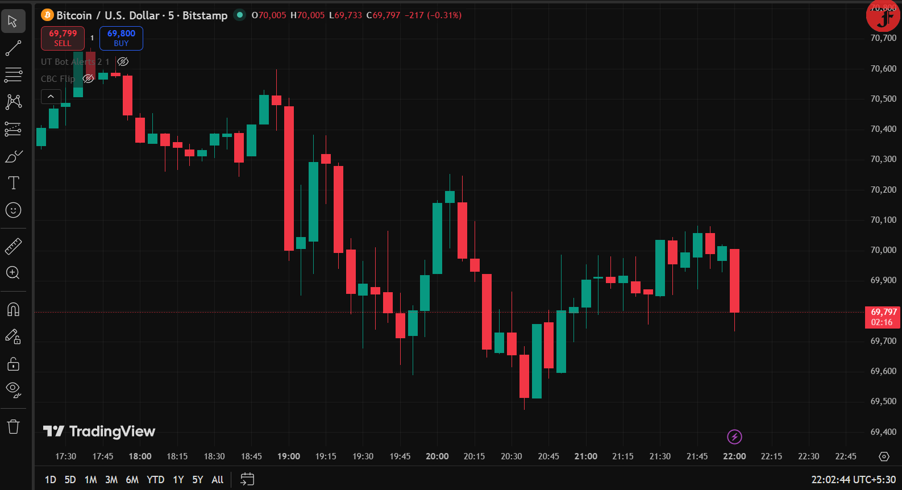Switch chart range to 1M
902x490 pixels.
[90, 480]
